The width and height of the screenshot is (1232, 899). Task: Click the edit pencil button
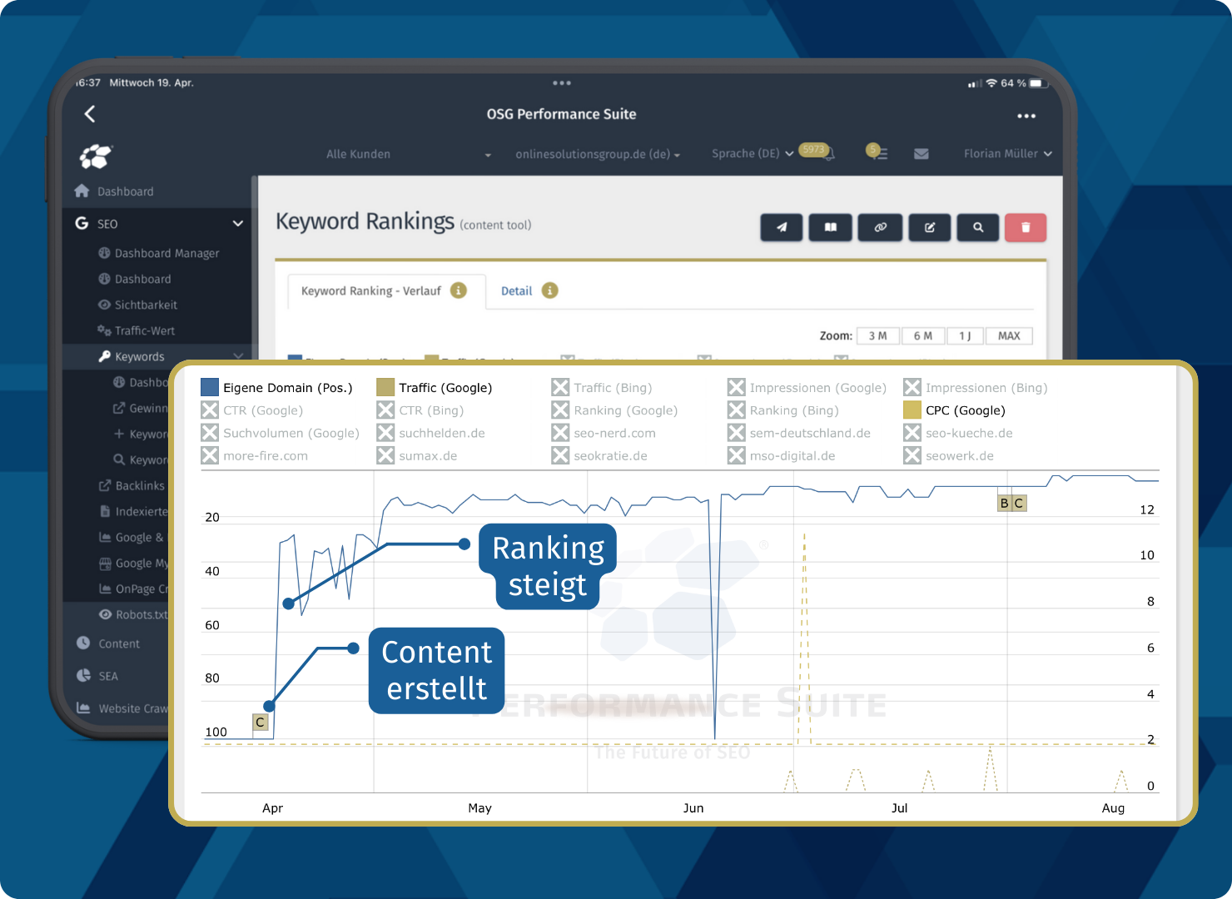coord(930,227)
